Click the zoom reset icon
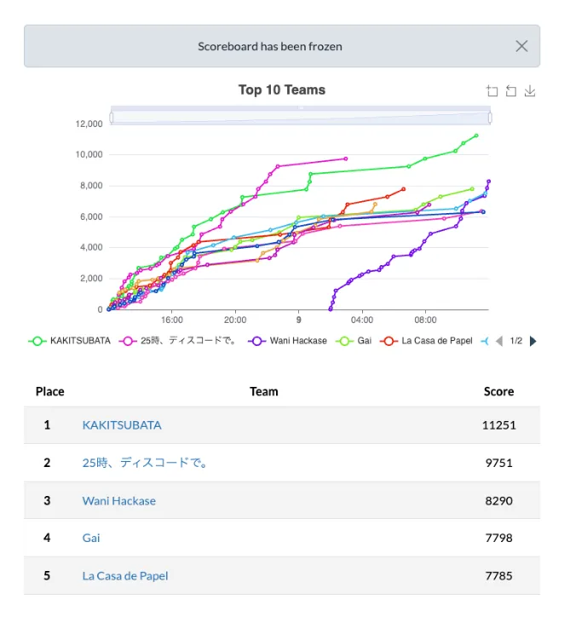The image size is (564, 617). (x=510, y=91)
